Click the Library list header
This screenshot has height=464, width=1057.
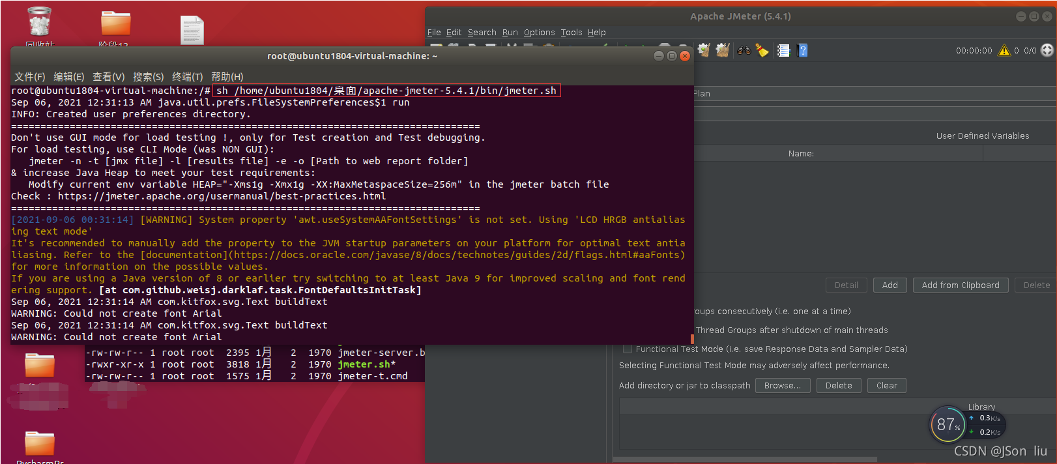(x=981, y=407)
